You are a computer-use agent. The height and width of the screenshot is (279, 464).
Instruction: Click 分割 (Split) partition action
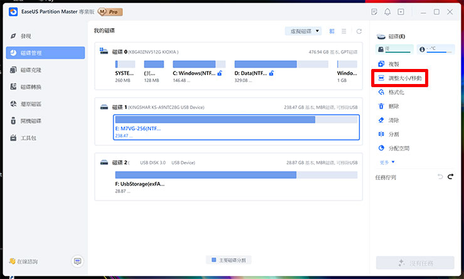(389, 134)
